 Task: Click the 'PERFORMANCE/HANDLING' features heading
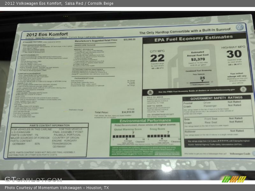(x=34, y=45)
